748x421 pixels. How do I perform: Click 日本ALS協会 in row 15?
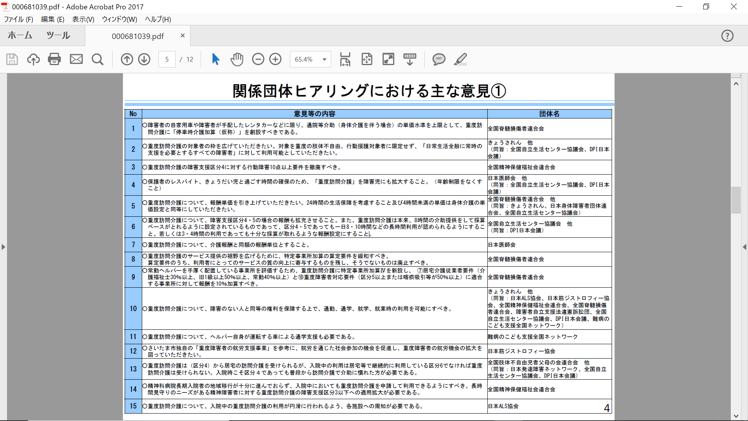503,406
